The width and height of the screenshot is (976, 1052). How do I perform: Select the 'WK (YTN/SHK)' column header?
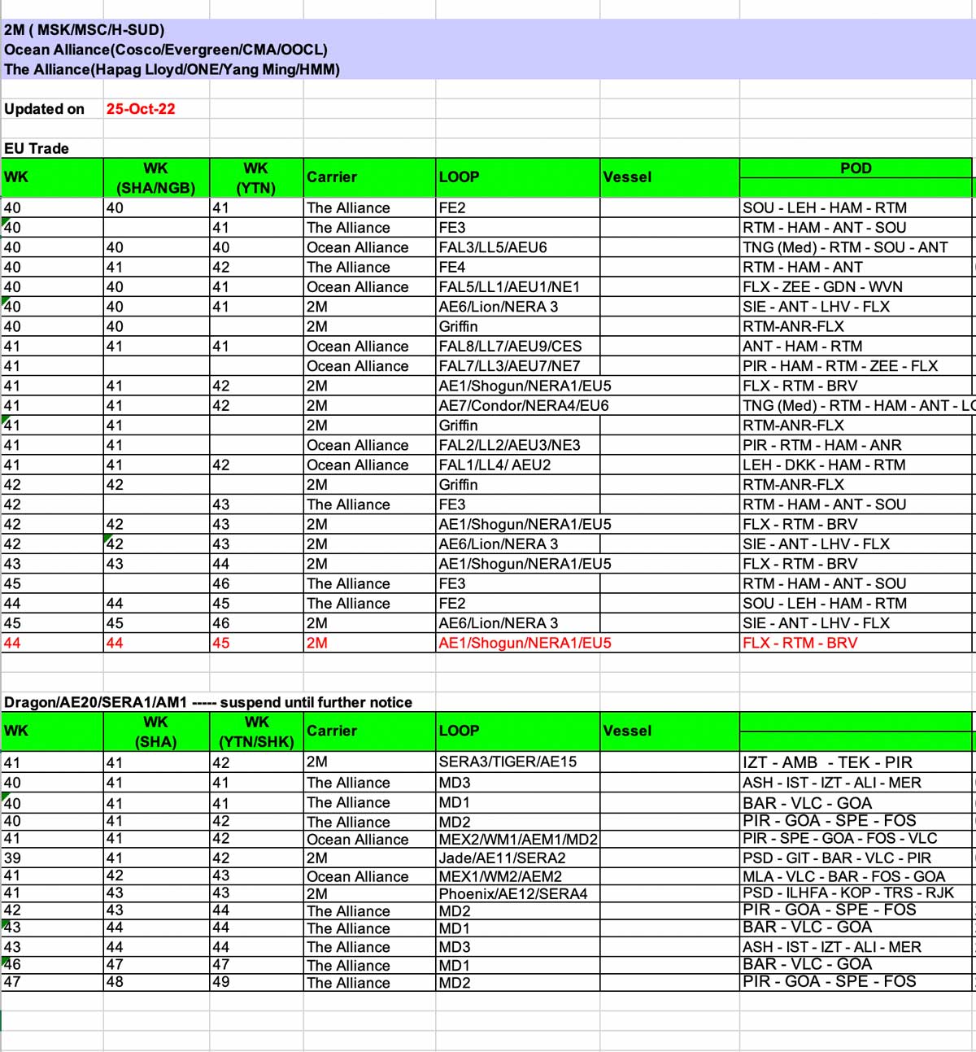tap(256, 731)
